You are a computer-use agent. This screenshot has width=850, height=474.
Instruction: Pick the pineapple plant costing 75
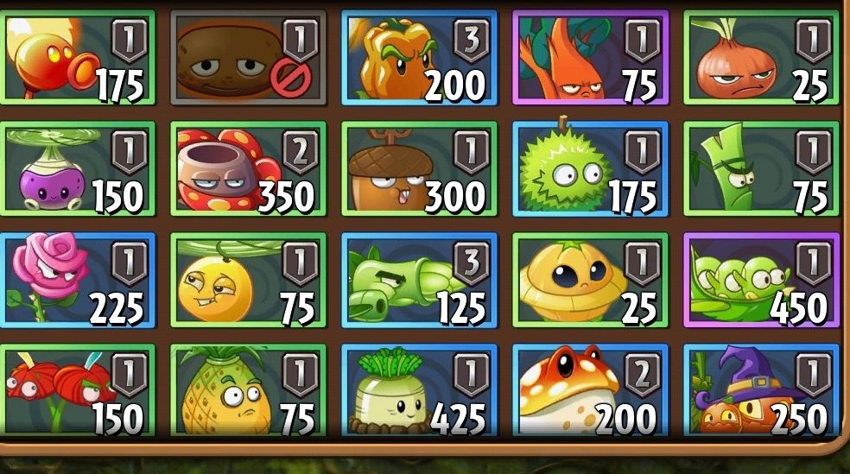click(x=249, y=390)
